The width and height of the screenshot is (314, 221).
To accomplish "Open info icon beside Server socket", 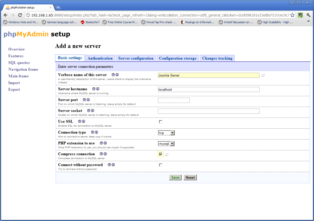I will click(92, 111).
